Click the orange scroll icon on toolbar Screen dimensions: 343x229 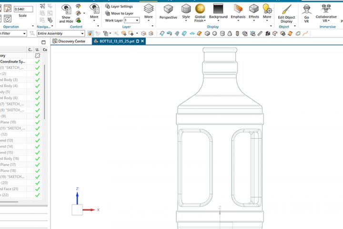[x=290, y=33]
